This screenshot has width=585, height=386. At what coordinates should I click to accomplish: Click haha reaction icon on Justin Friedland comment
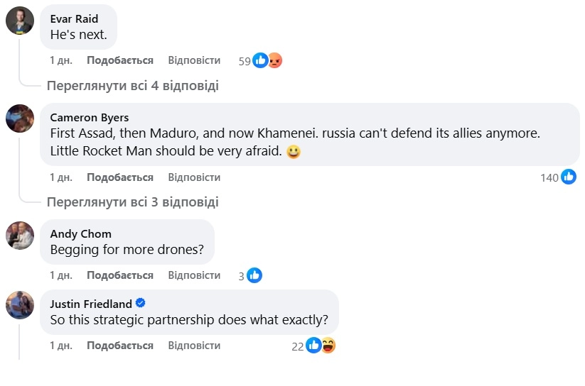(x=328, y=346)
